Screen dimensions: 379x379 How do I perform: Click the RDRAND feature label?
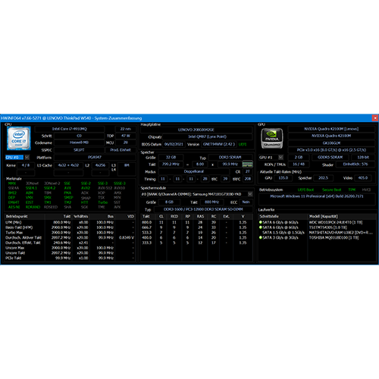pyautogui.click(x=33, y=207)
